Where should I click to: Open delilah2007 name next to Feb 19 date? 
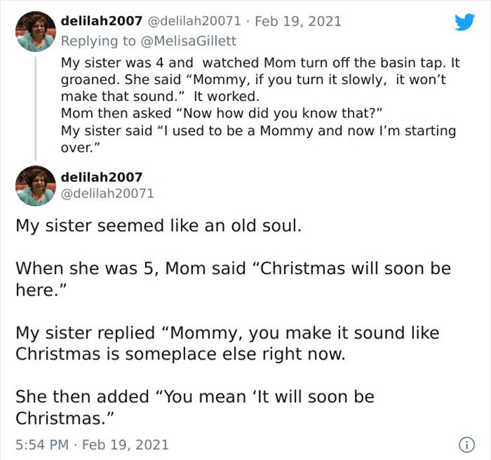click(102, 21)
